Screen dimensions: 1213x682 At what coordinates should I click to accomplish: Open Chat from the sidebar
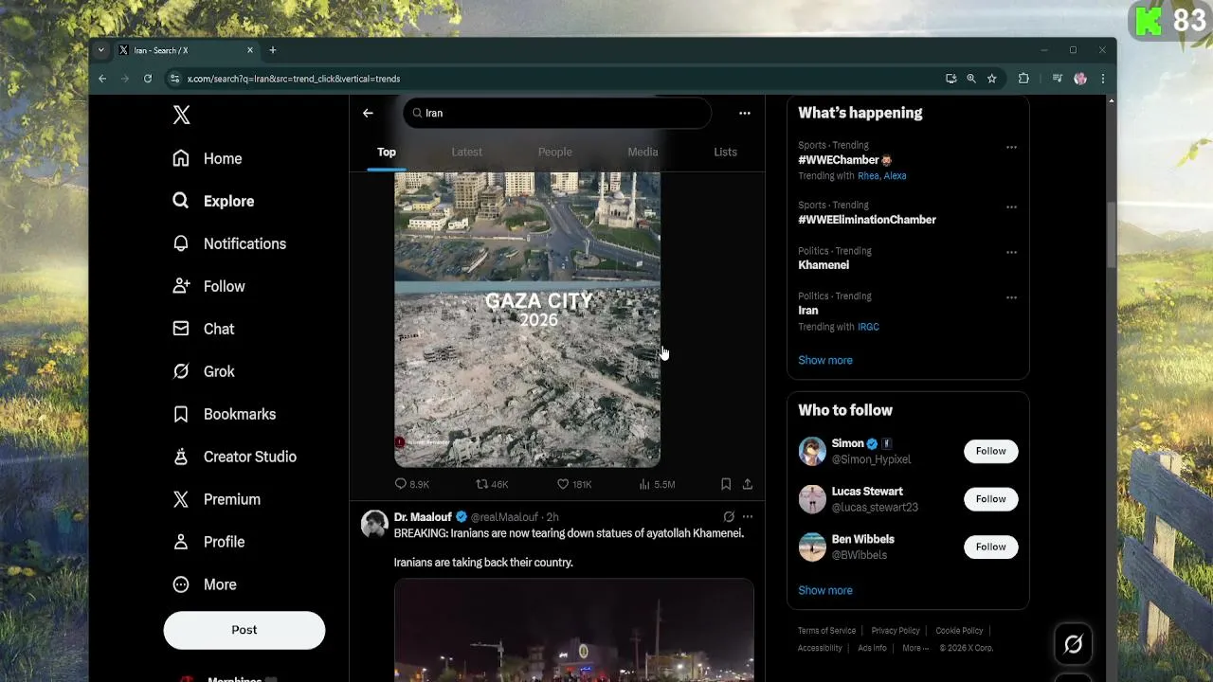pos(204,329)
